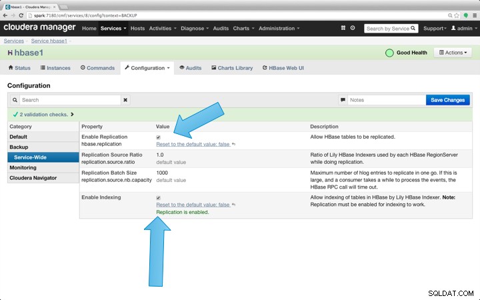The width and height of the screenshot is (480, 300).
Task: Open the Administration dropdown menu
Action: 279,28
